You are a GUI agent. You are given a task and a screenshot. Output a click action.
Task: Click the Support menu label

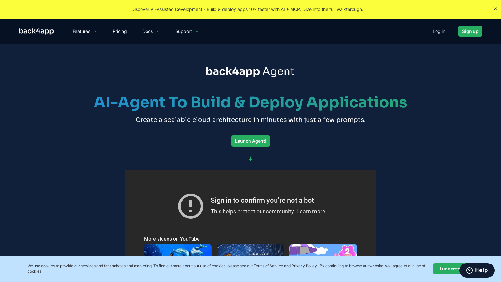pyautogui.click(x=183, y=31)
